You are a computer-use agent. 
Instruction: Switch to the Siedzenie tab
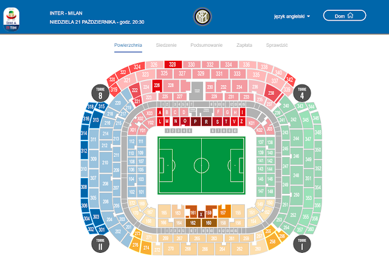point(166,45)
